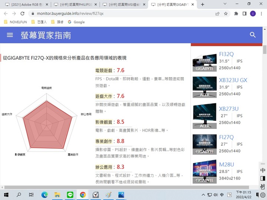Open the Chrome extensions puzzle icon
The width and height of the screenshot is (267, 200).
(236, 14)
